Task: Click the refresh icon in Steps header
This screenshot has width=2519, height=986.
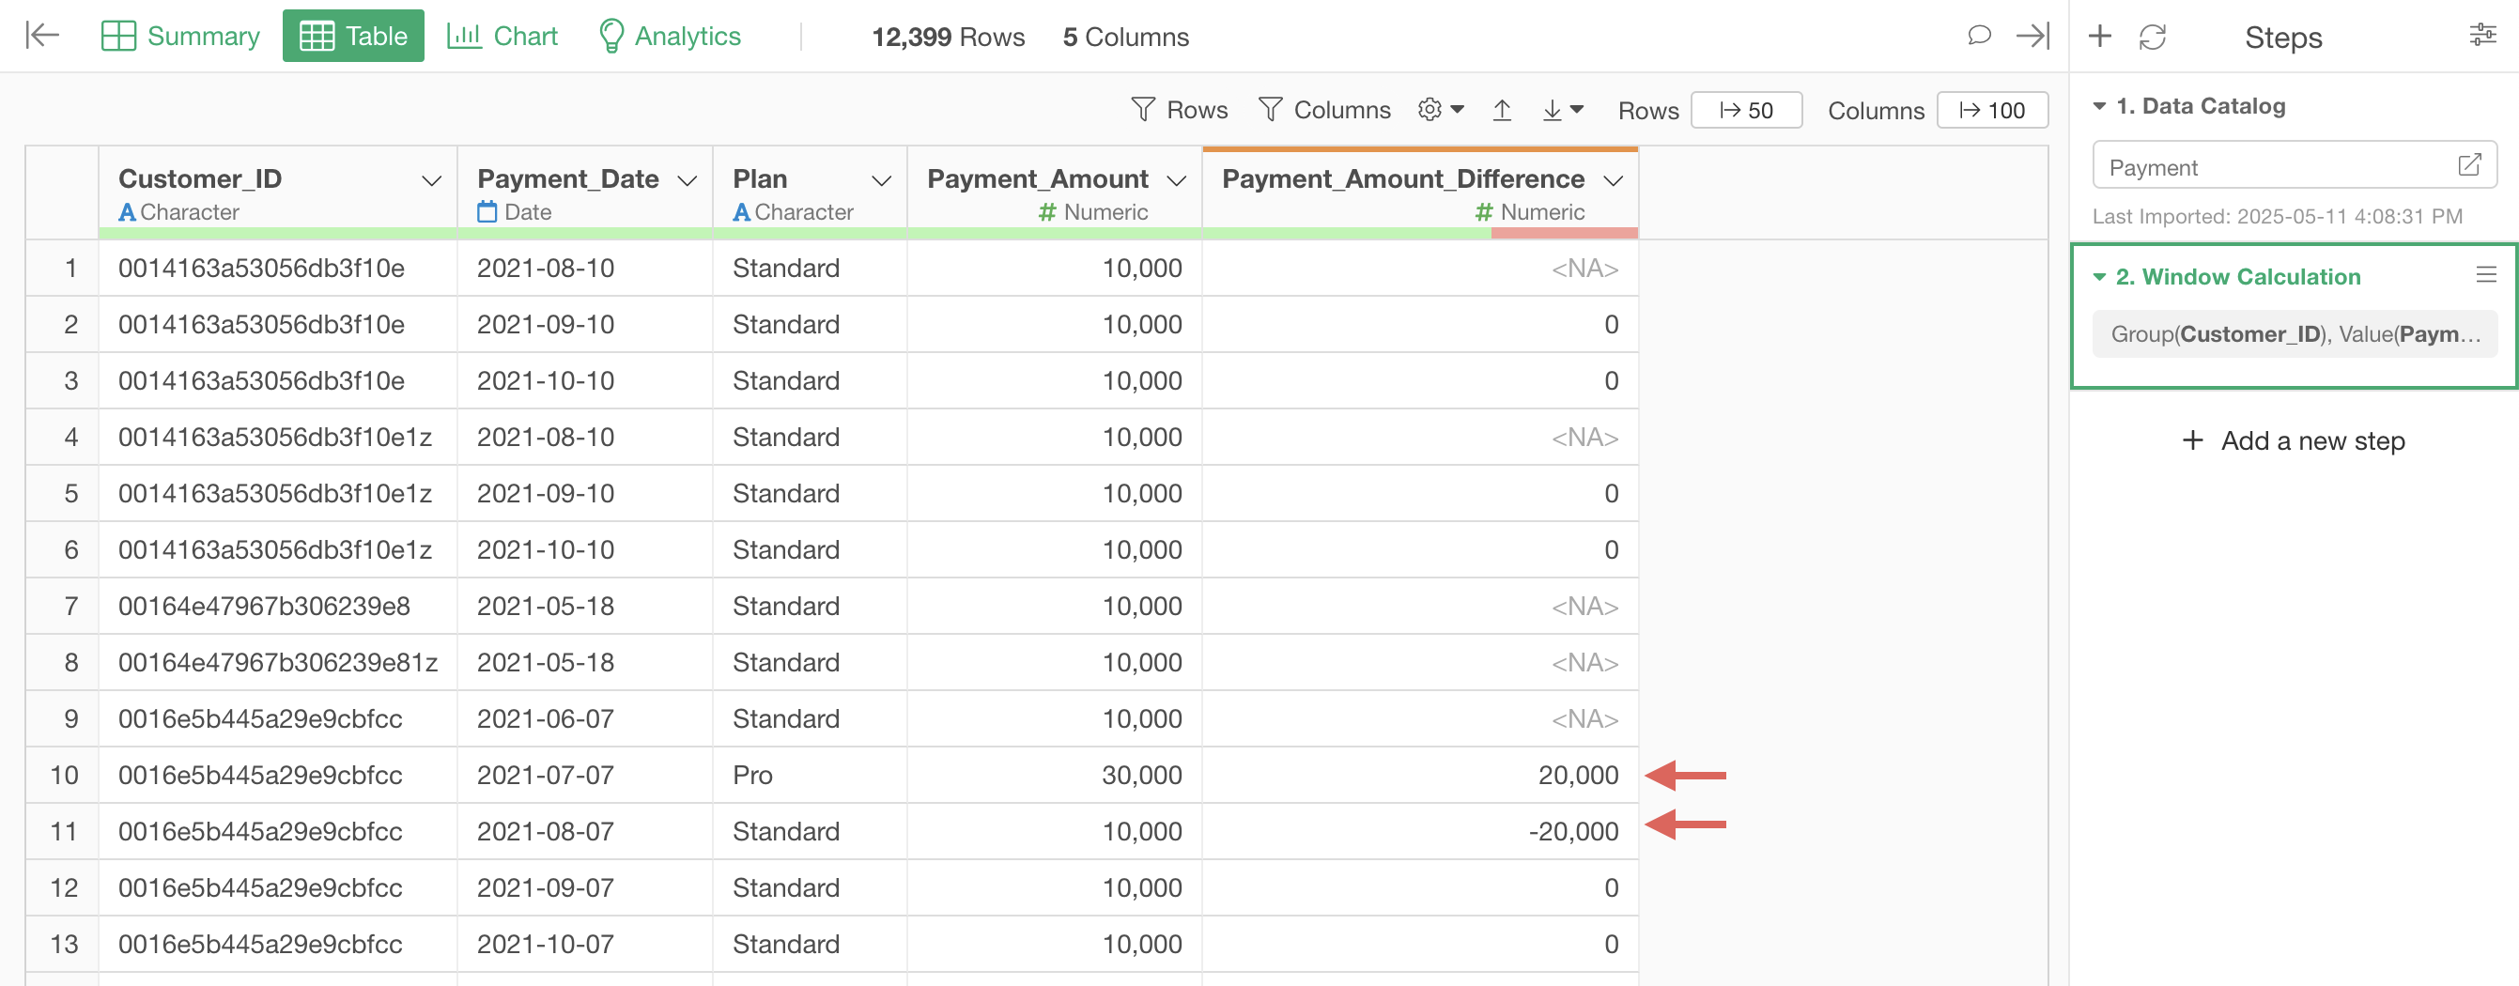Action: (2153, 38)
